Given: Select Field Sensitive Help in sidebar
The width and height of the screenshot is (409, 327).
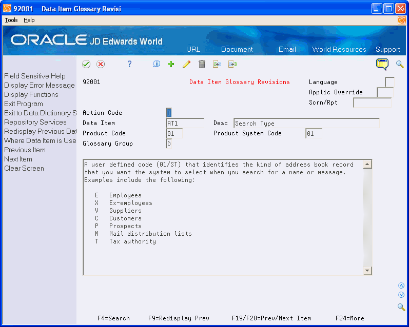Looking at the screenshot, I should click(35, 76).
